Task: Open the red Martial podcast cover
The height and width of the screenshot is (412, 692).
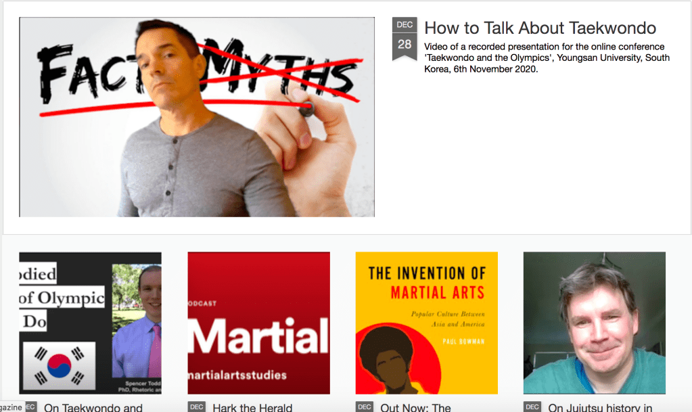Action: tap(258, 323)
